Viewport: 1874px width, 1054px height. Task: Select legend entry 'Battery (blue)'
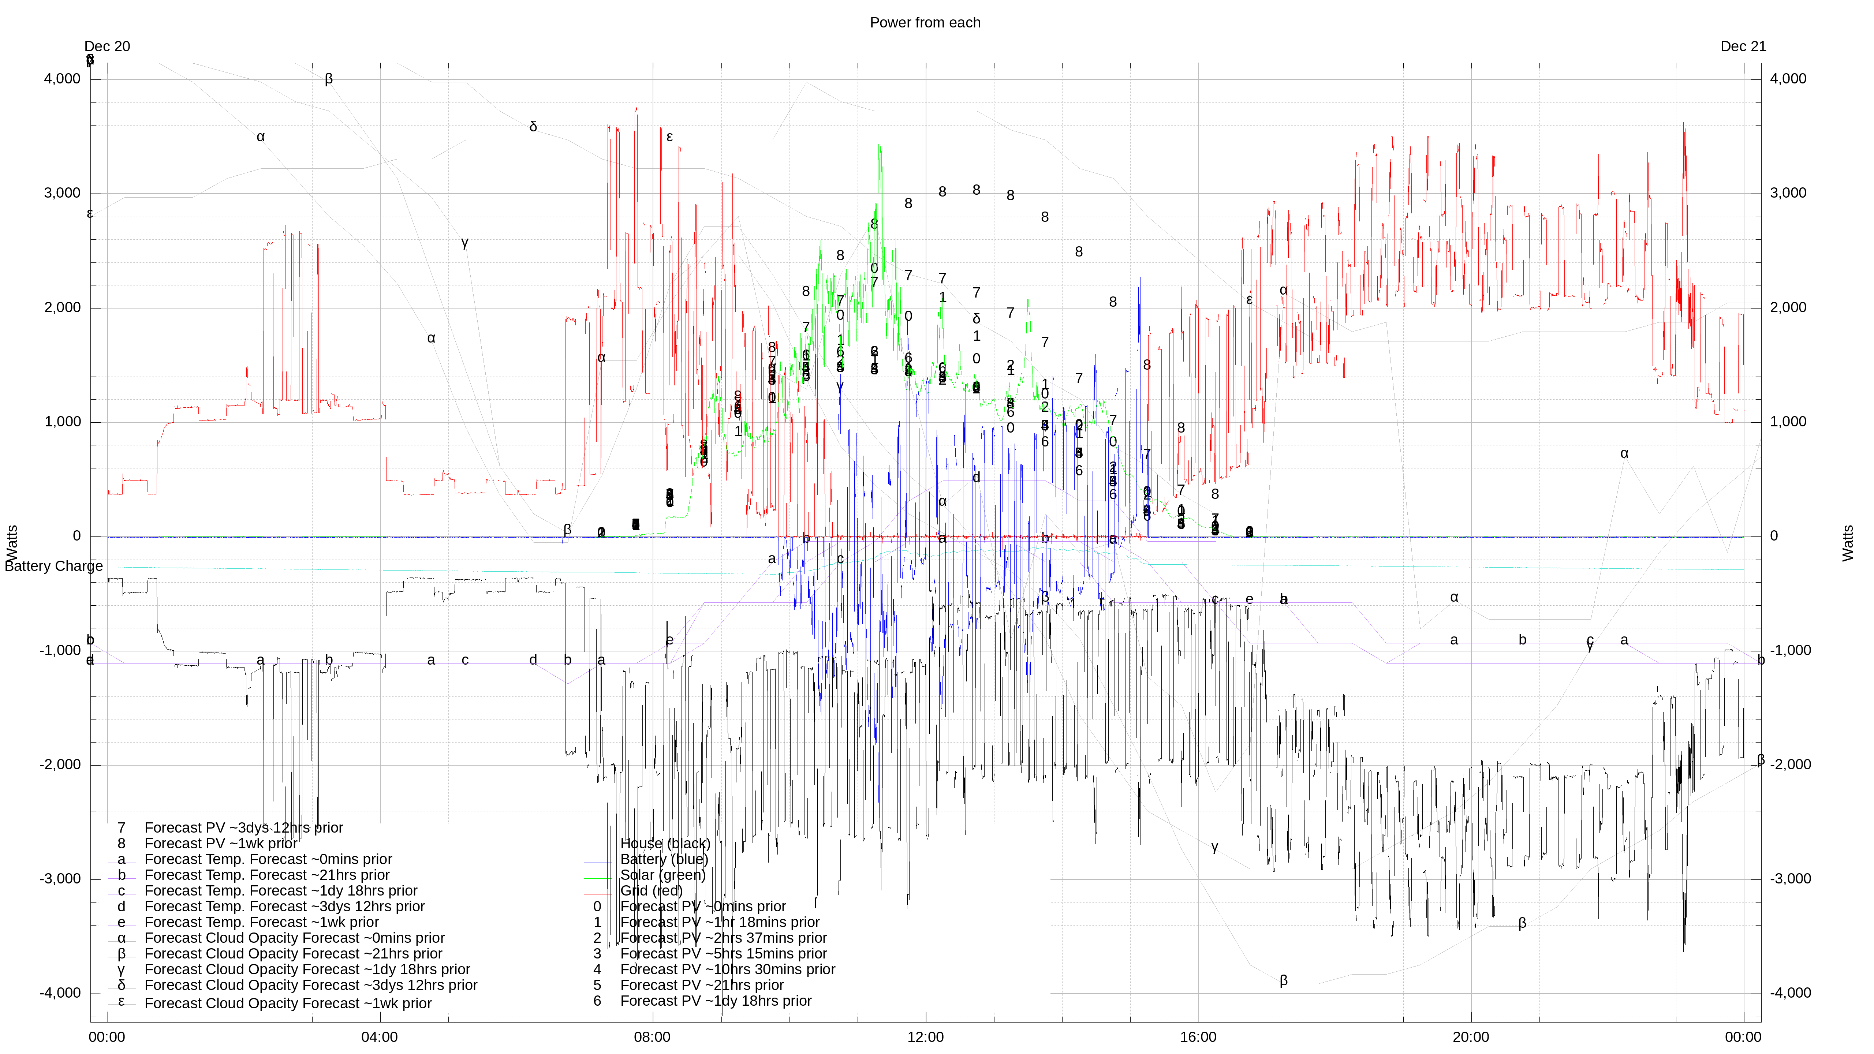coord(664,859)
